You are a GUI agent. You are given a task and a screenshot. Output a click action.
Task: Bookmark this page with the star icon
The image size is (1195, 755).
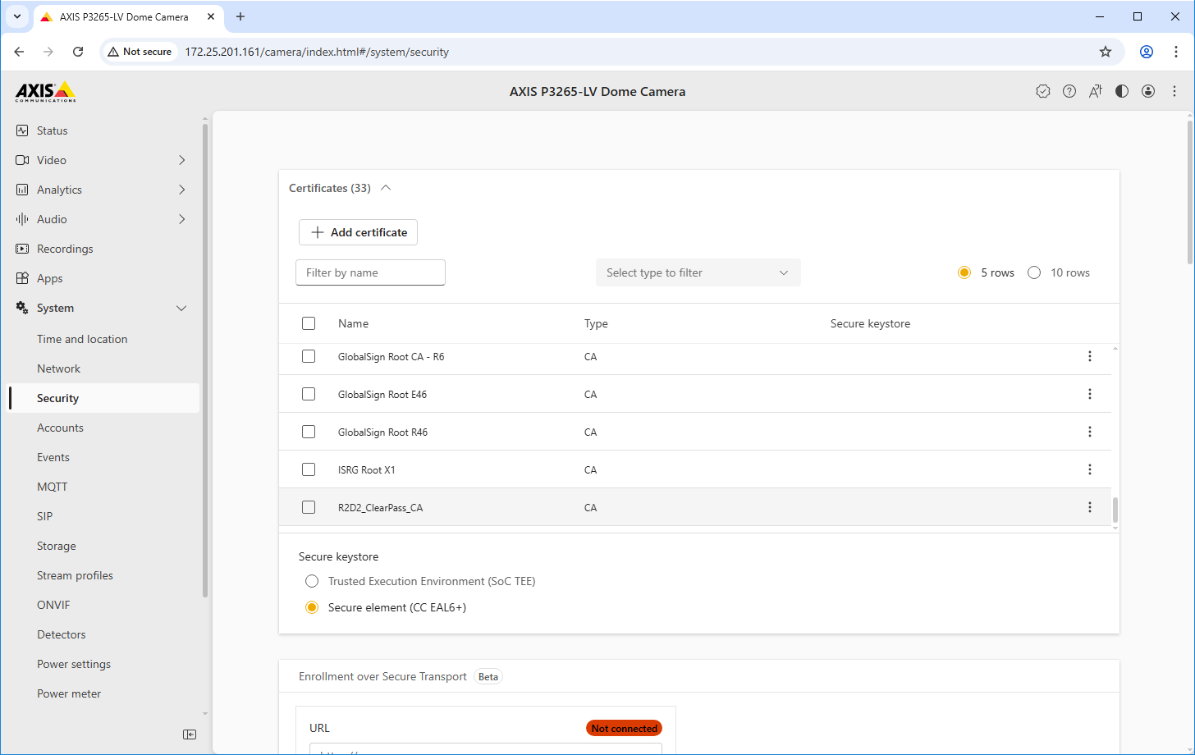(1105, 52)
